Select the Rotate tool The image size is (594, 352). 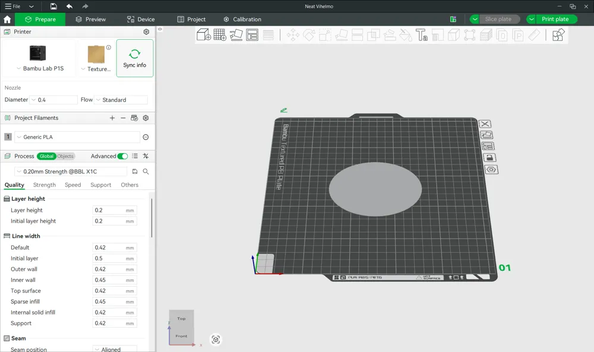pos(309,35)
